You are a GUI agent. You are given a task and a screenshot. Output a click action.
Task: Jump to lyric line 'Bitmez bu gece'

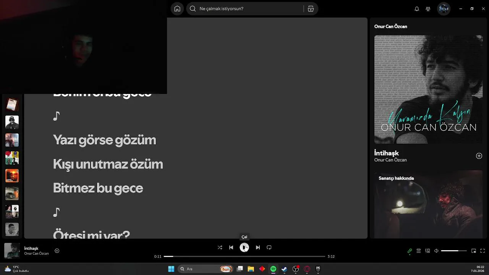coord(98,188)
